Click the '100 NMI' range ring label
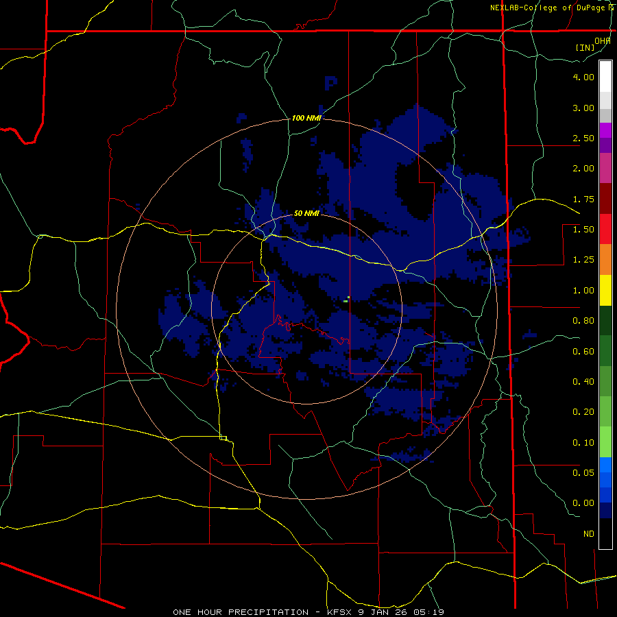 pyautogui.click(x=306, y=118)
